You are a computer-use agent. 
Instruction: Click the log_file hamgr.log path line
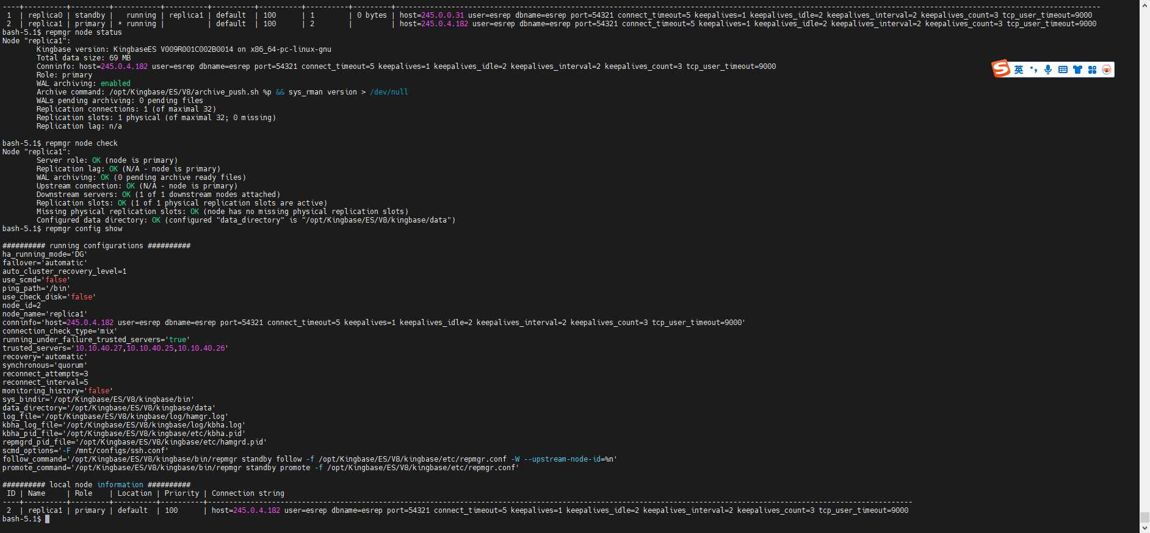tap(115, 417)
